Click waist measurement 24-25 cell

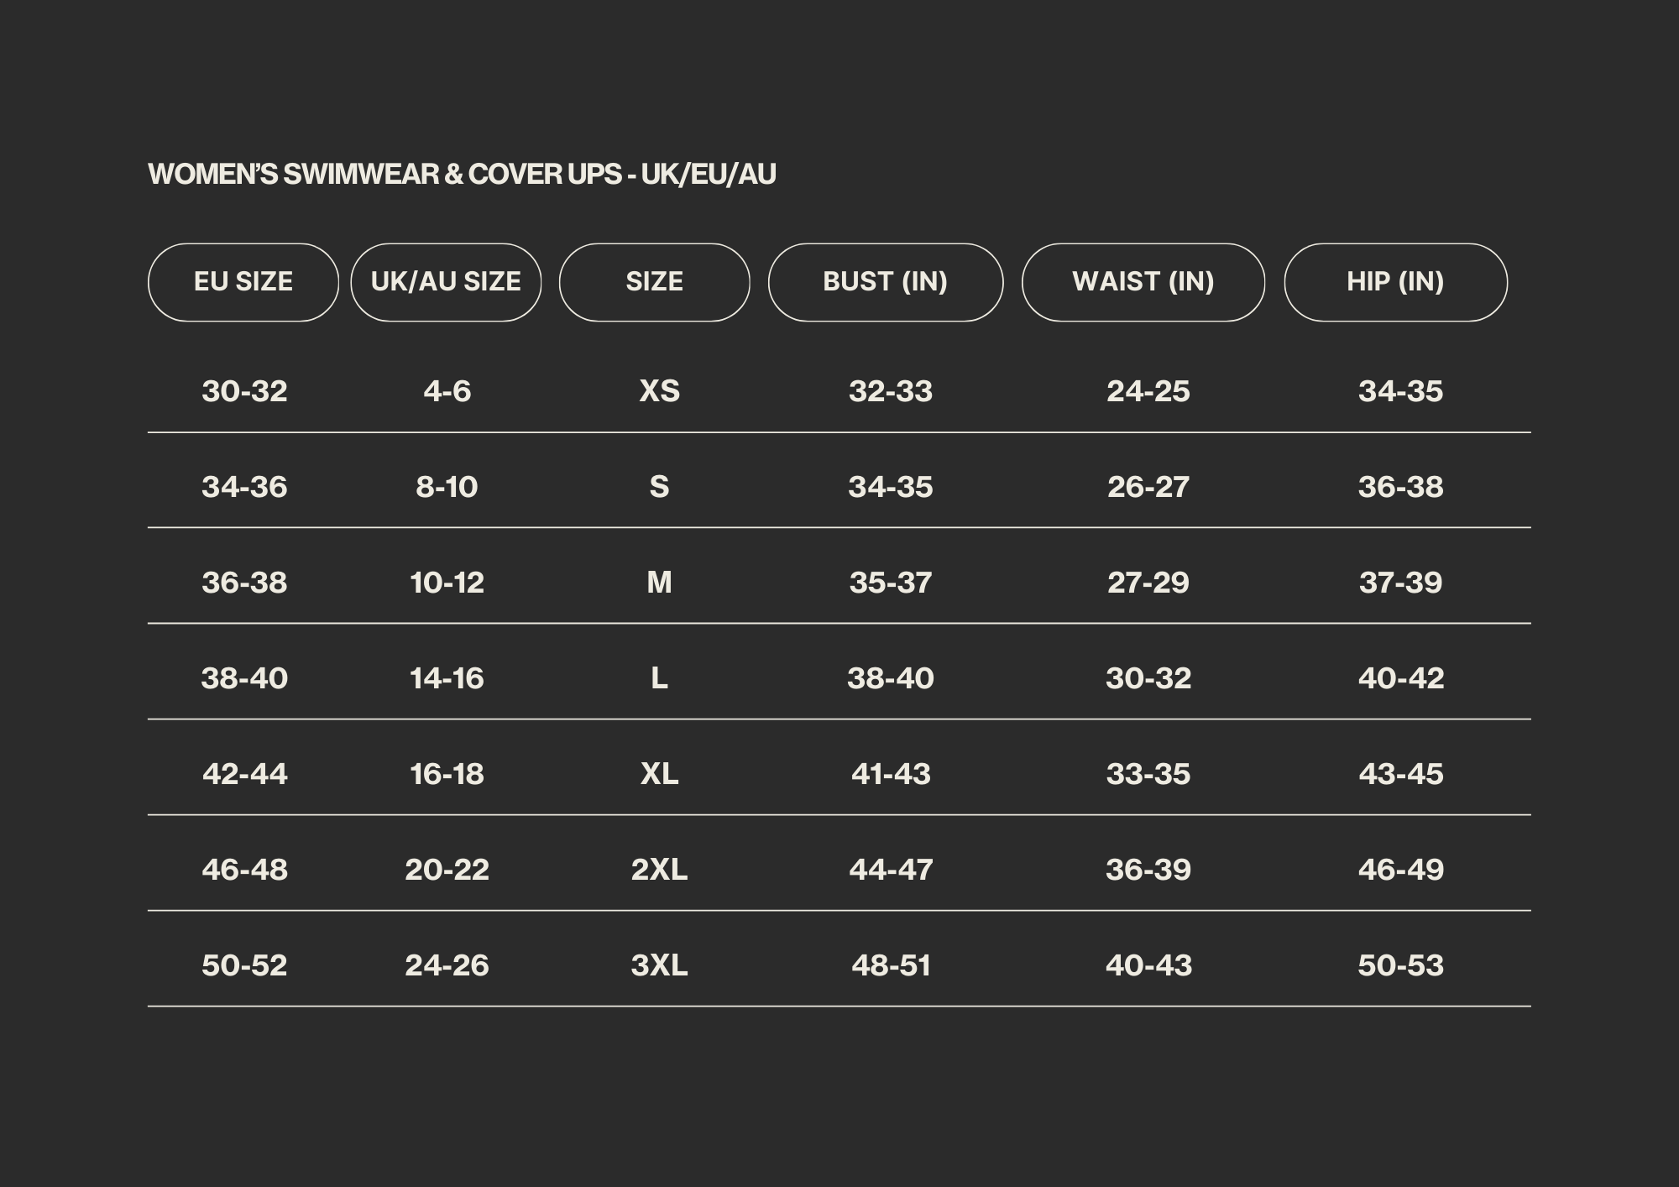click(1148, 391)
